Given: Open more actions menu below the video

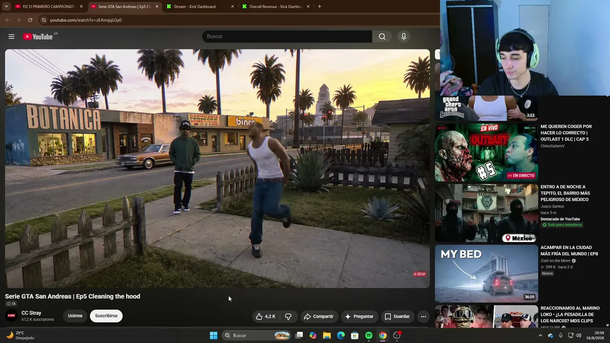Looking at the screenshot, I should [x=423, y=316].
